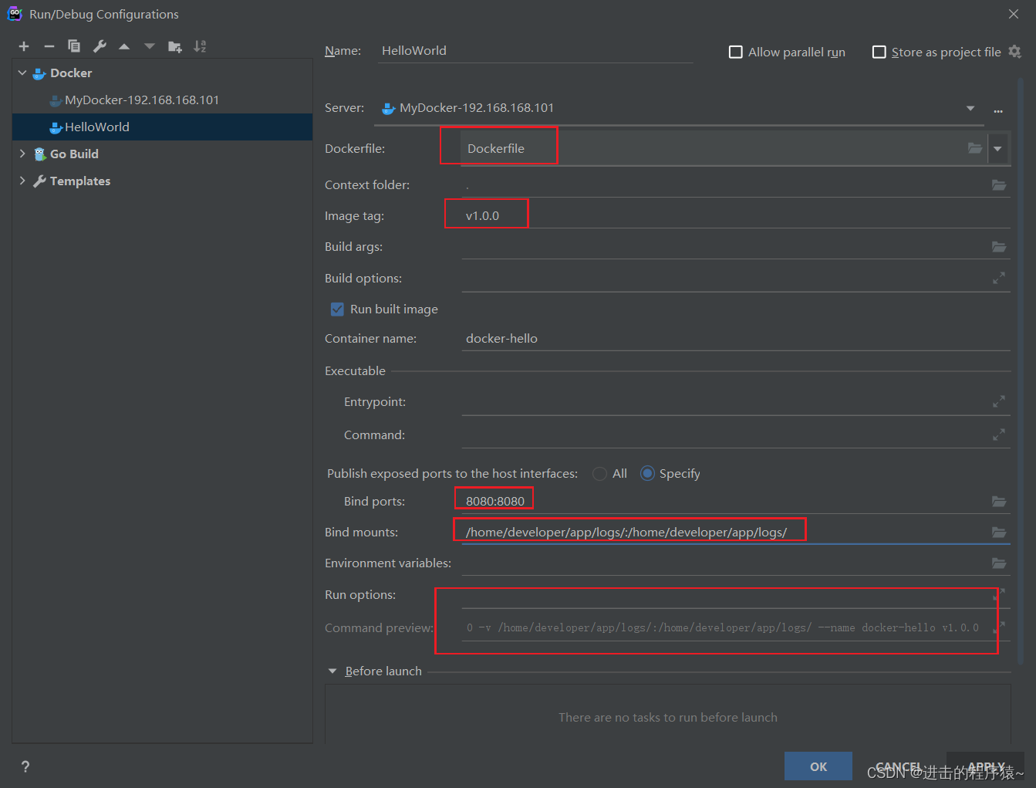Open Bind mounts editor folder icon
Screen dimensions: 1036x788
[999, 533]
